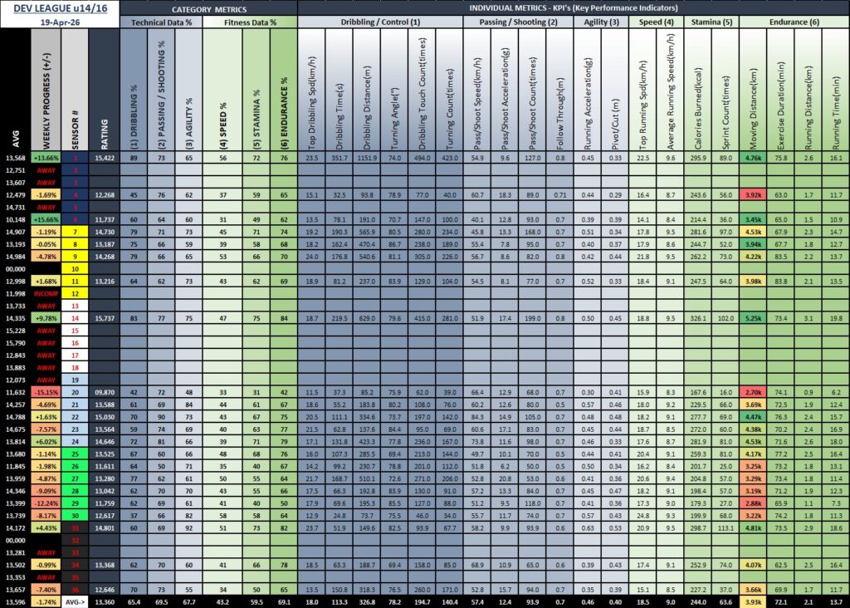Click the INCOMP status cell
Viewport: 850px width, 608px height.
coord(45,294)
